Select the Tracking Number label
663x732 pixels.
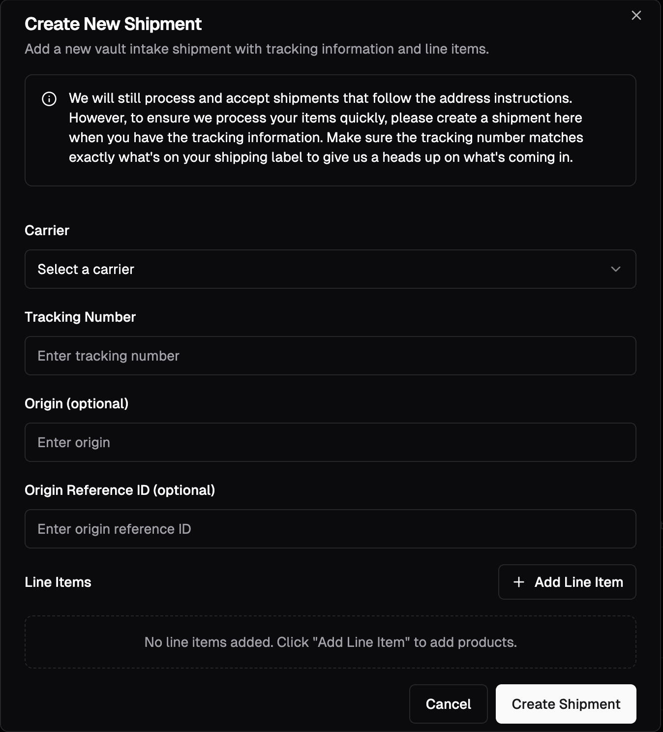pyautogui.click(x=80, y=317)
